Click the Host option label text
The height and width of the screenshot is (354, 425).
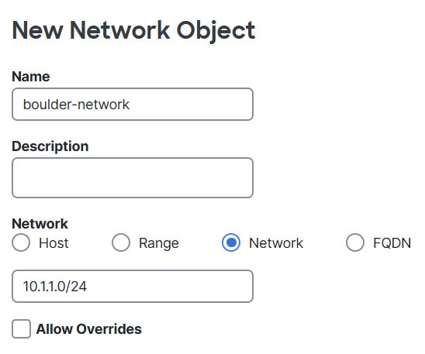(54, 243)
